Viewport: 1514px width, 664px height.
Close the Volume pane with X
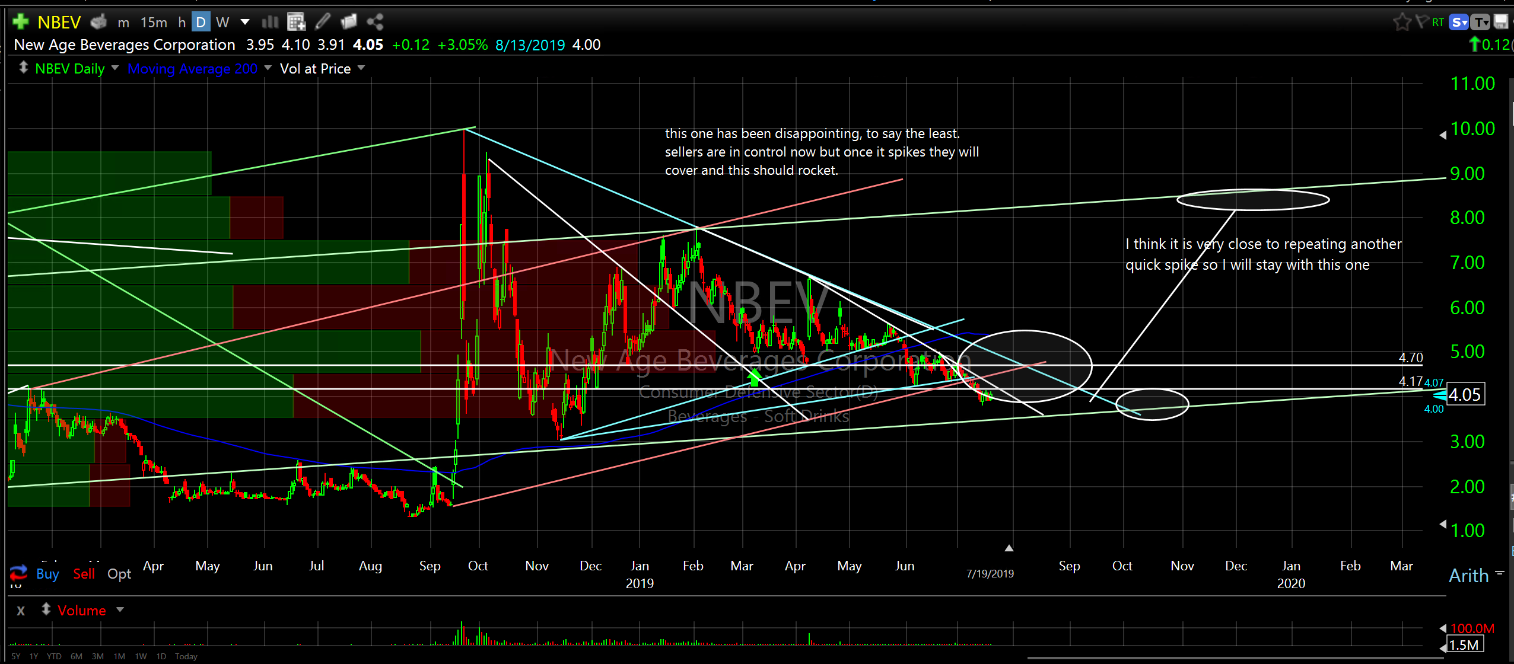click(21, 610)
